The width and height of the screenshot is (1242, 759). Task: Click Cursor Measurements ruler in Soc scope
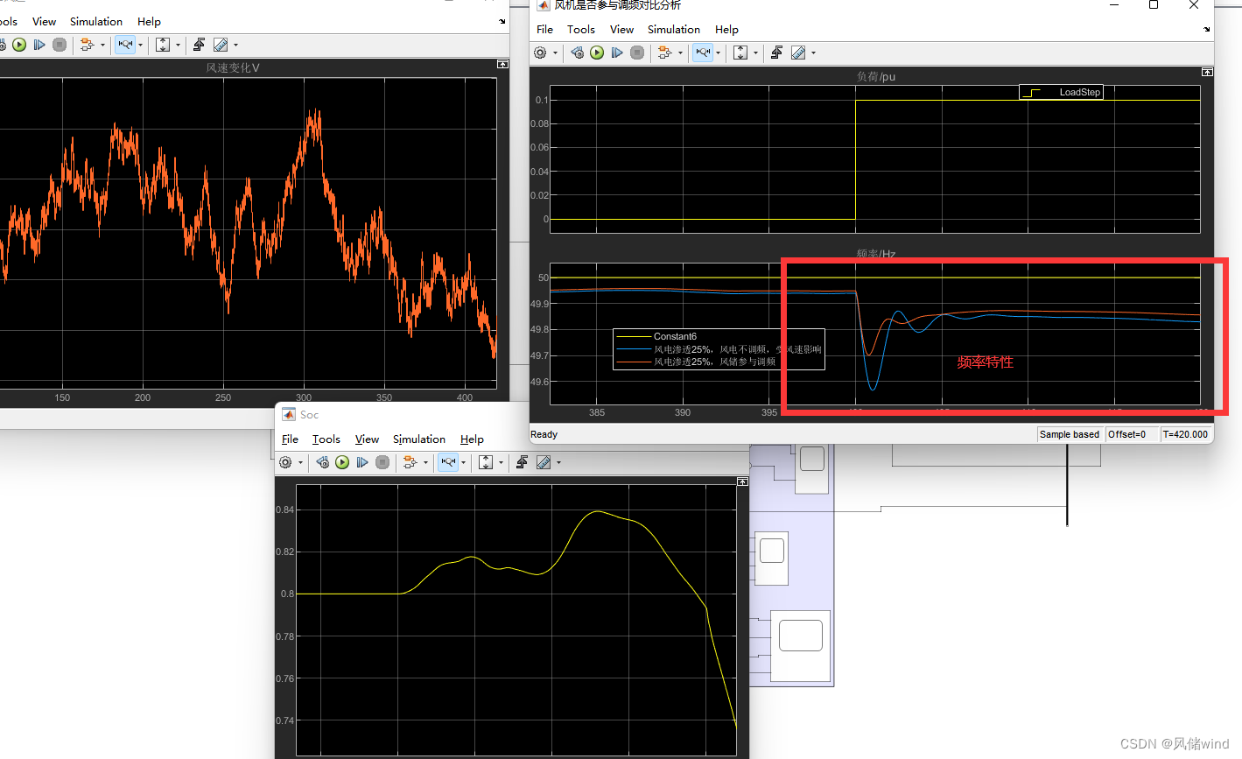[x=544, y=462]
